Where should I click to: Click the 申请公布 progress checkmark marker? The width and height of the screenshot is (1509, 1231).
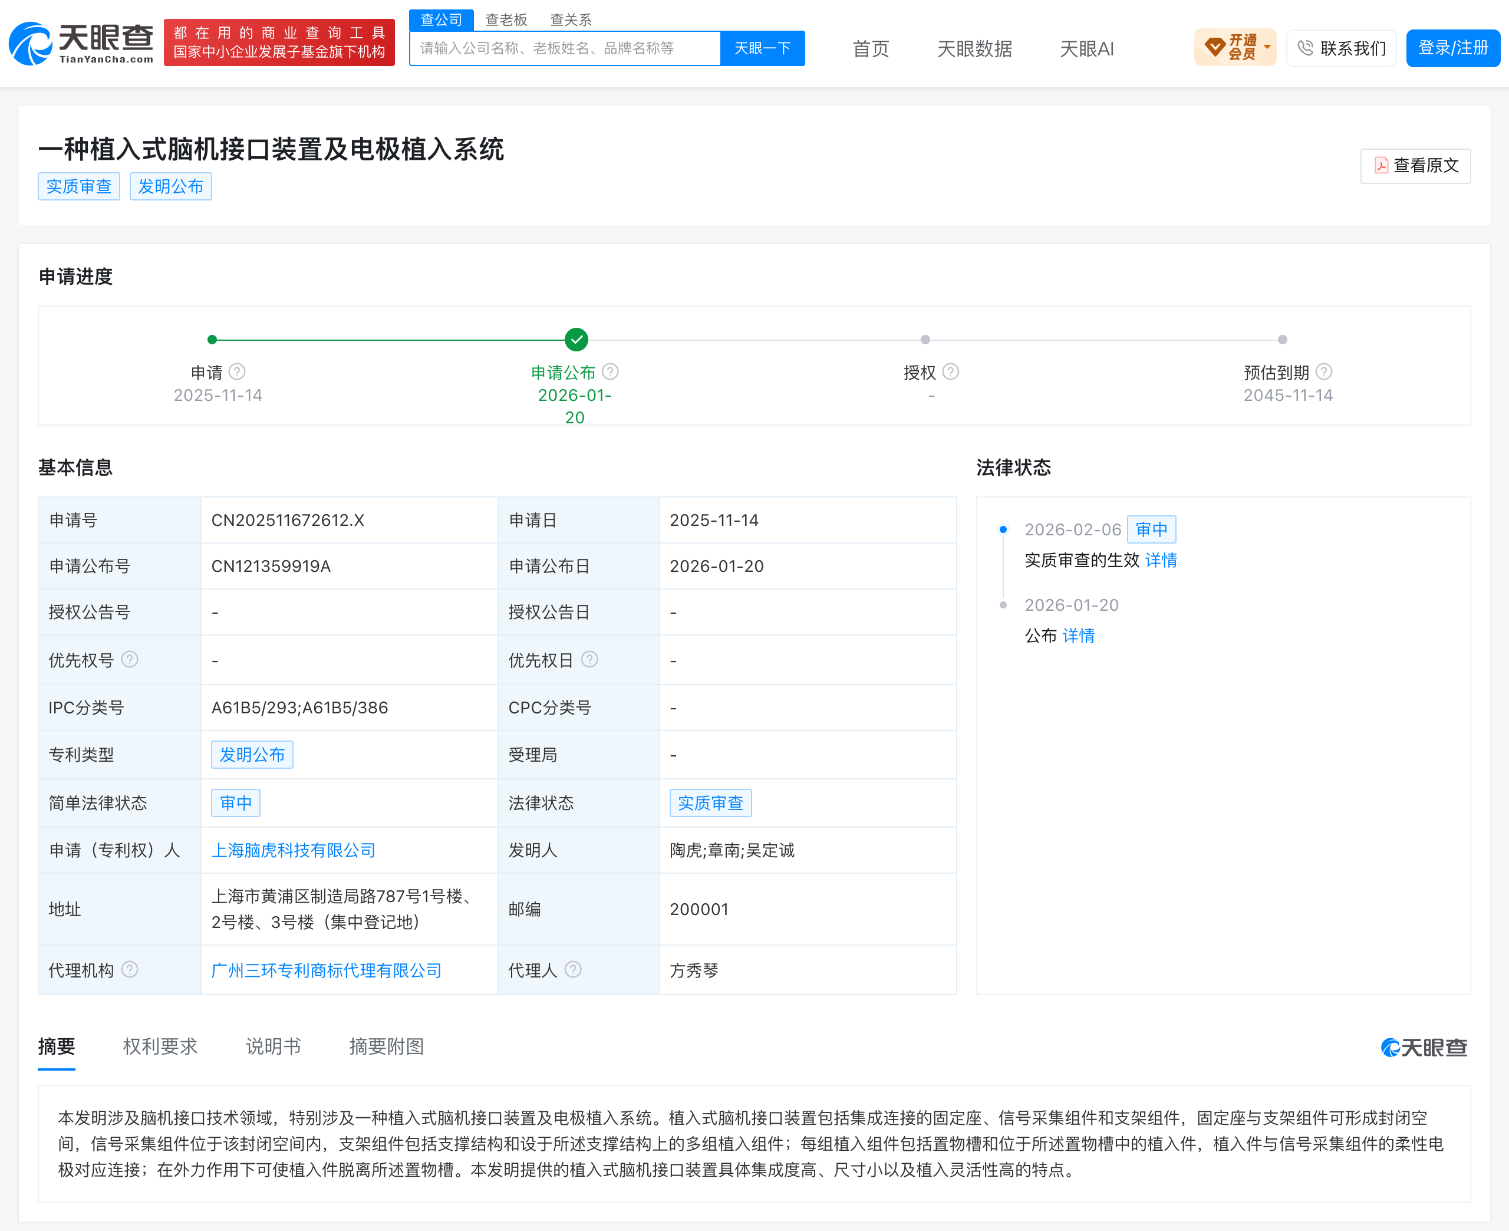576,340
